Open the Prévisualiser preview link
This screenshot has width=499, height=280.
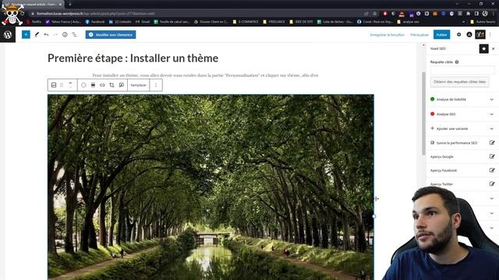419,34
